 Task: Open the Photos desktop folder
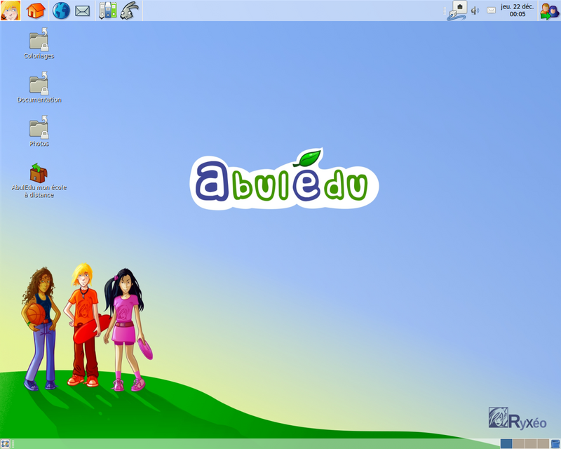pos(39,131)
